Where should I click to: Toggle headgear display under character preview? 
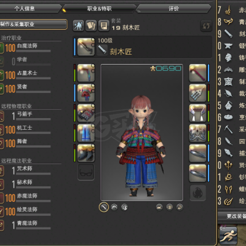pos(114,207)
